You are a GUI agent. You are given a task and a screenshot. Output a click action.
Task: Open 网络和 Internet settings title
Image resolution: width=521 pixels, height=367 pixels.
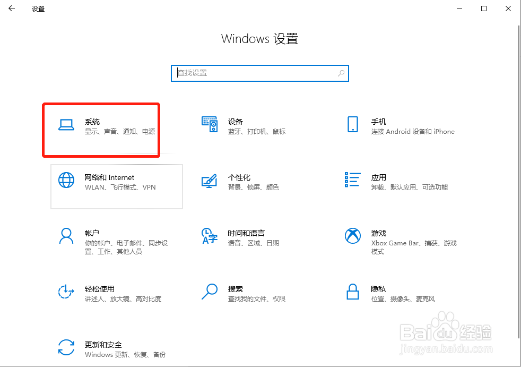(109, 178)
